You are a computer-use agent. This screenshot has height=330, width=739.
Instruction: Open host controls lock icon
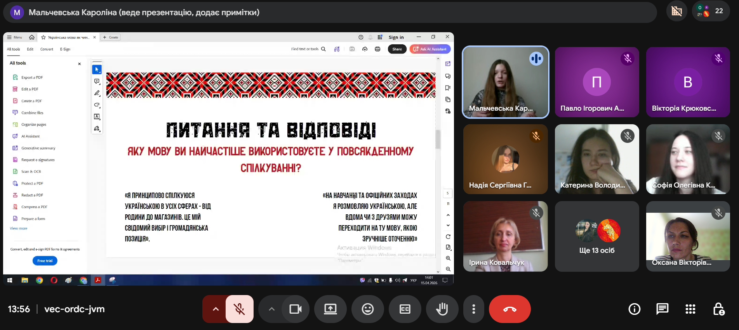pyautogui.click(x=718, y=309)
